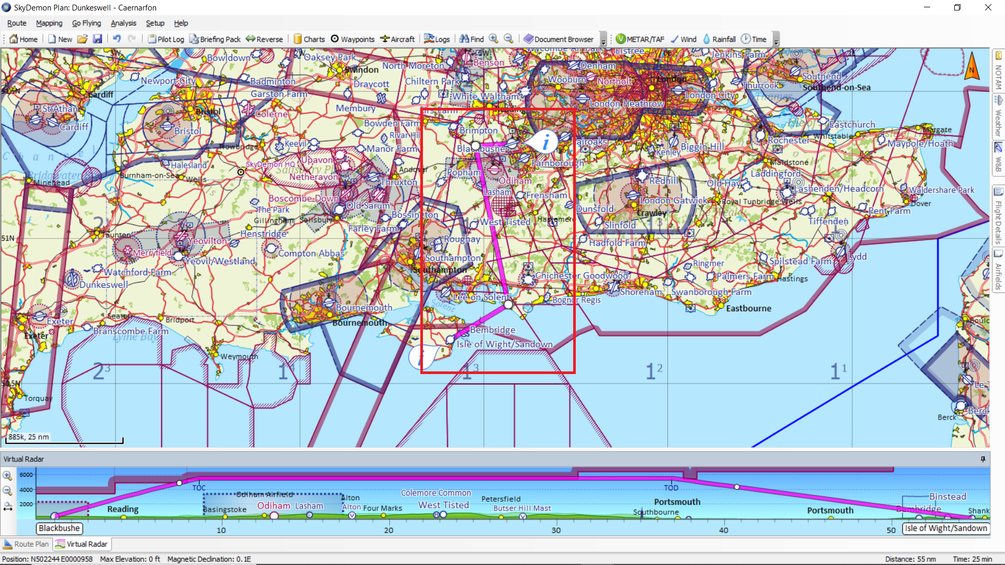Image resolution: width=1005 pixels, height=565 pixels.
Task: Generate the Briefing Pack
Action: pyautogui.click(x=215, y=39)
